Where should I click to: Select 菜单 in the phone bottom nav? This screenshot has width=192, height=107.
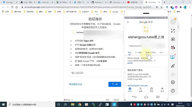pos(162,90)
